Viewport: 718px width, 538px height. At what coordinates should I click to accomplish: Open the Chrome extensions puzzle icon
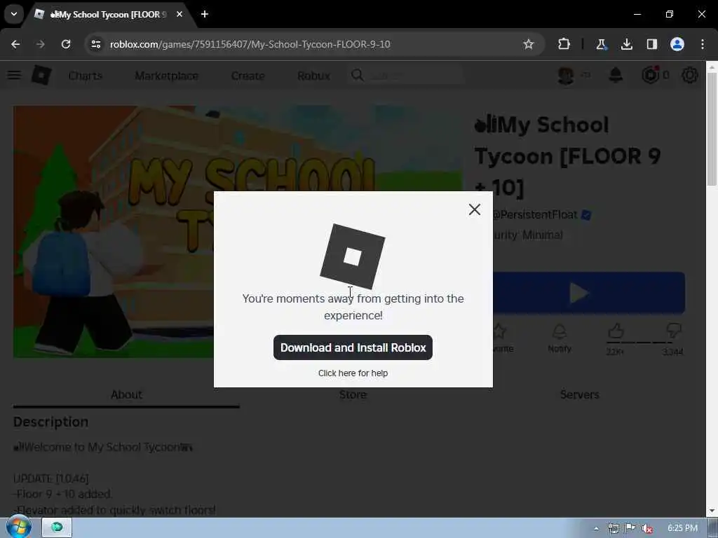coord(564,44)
